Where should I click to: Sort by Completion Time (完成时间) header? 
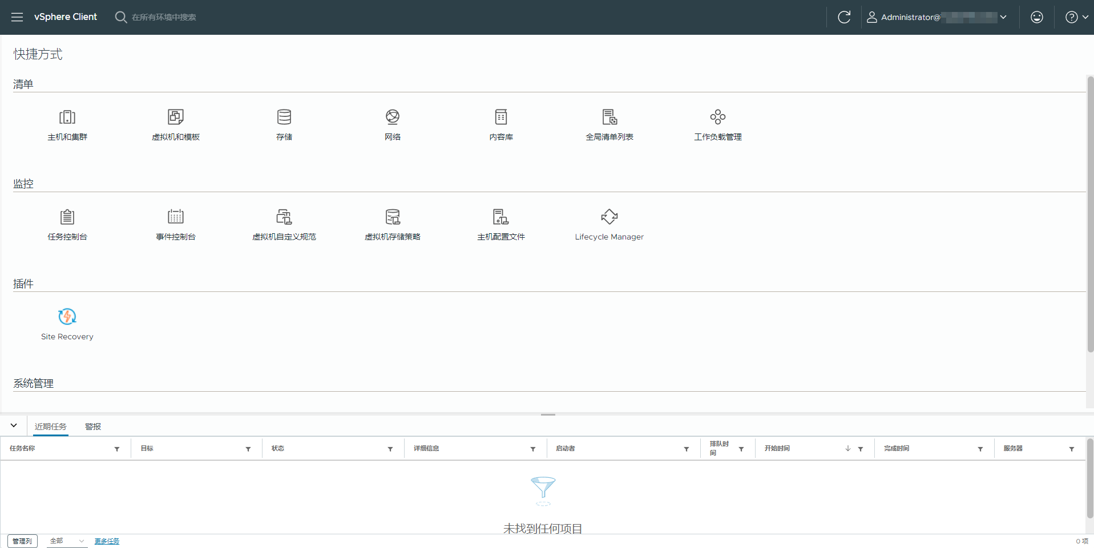[x=897, y=449]
